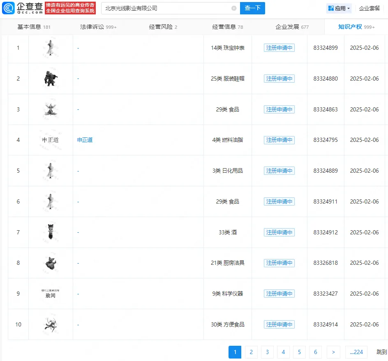The image size is (388, 361).
Task: Click registration number 83323427
Action: (326, 294)
